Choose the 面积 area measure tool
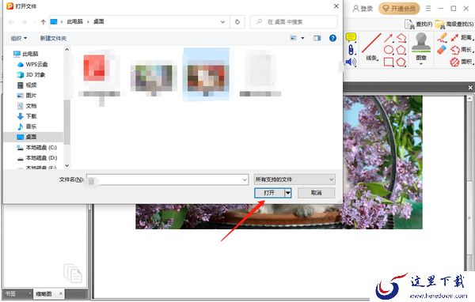Viewport: 475px width, 302px height. click(x=462, y=62)
